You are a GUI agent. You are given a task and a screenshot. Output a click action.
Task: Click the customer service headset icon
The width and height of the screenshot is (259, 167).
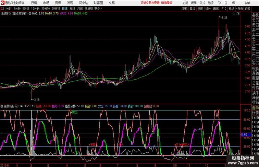click(219, 3)
